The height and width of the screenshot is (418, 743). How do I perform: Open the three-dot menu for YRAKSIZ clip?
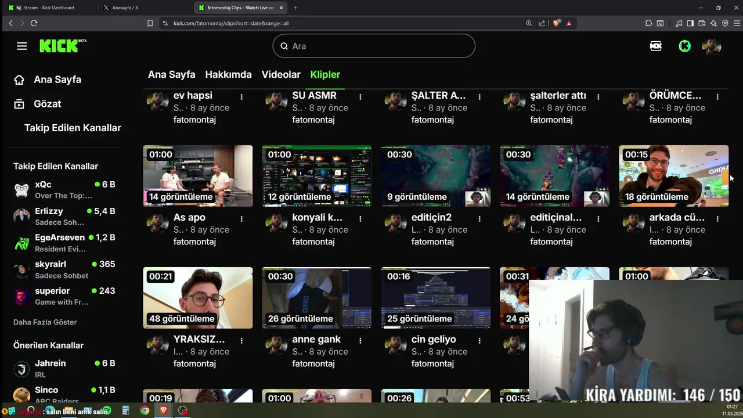coord(241,341)
